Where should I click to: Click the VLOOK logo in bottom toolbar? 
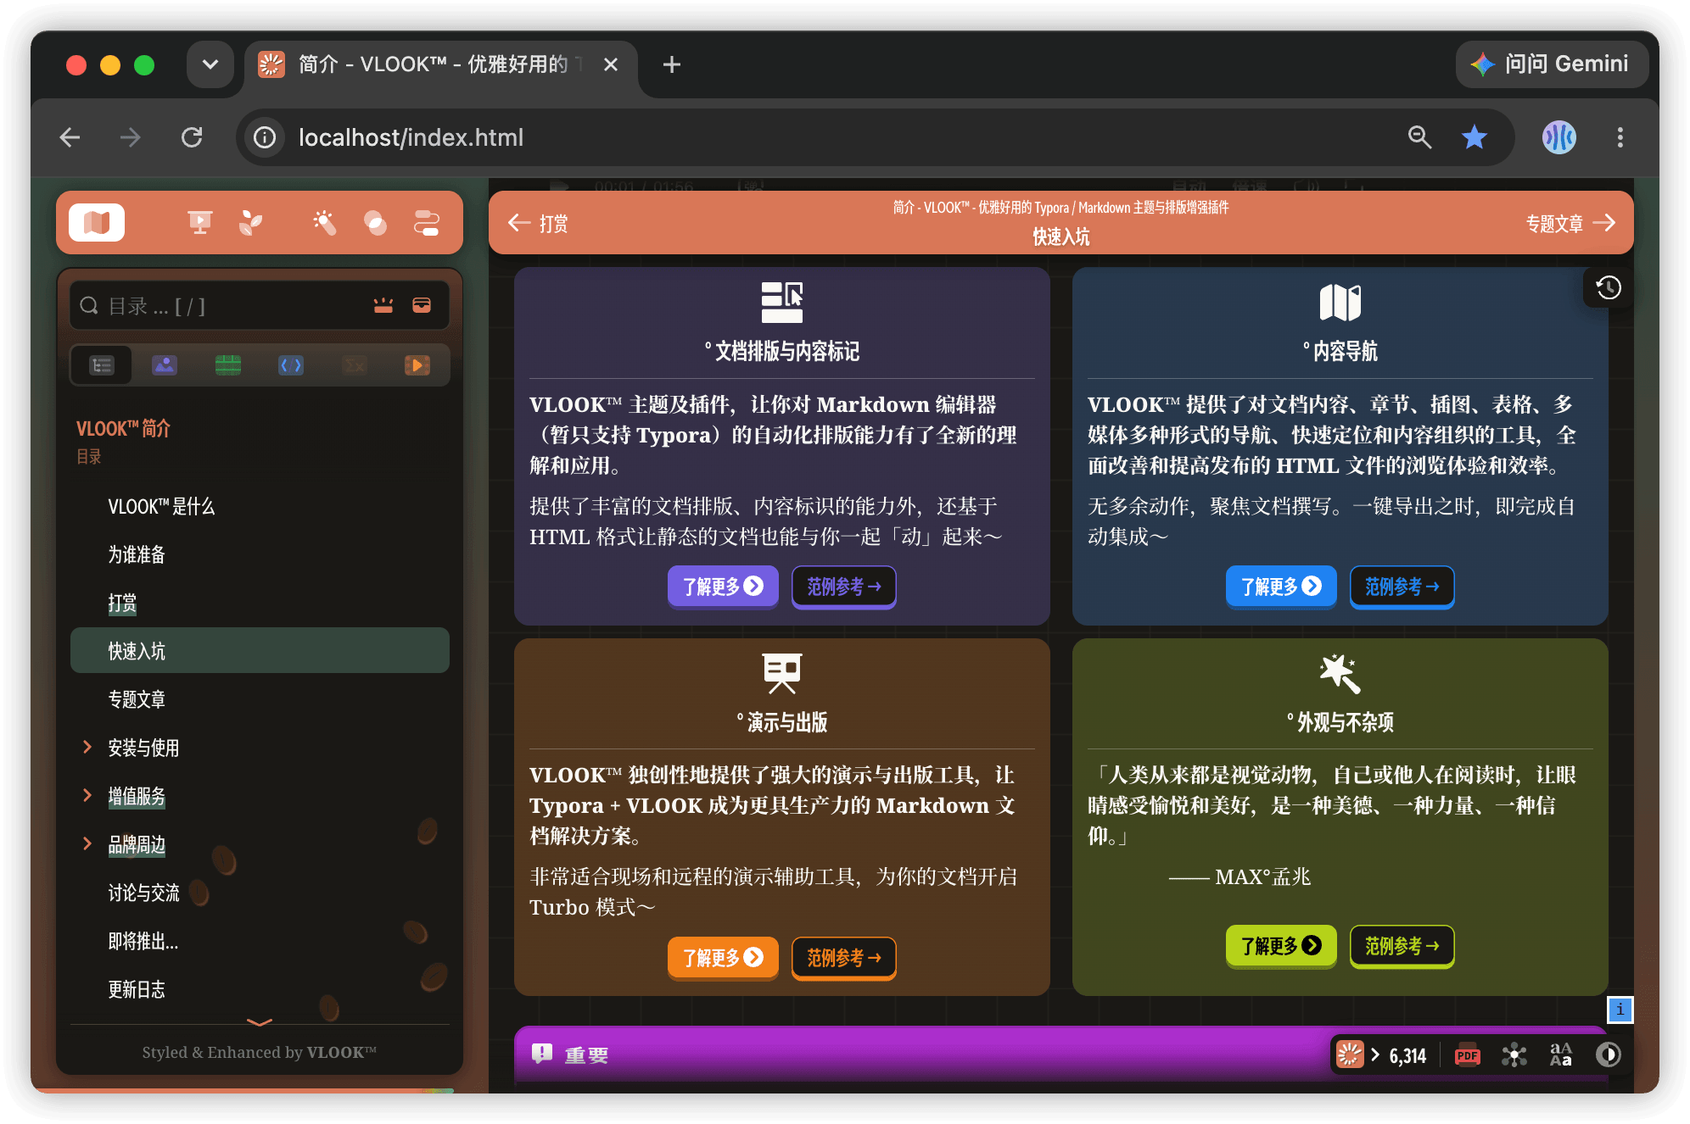[1349, 1055]
